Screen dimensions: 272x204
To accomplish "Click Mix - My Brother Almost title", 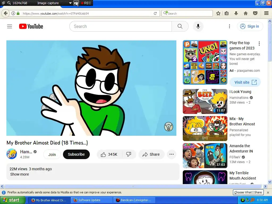I will click(x=242, y=121).
